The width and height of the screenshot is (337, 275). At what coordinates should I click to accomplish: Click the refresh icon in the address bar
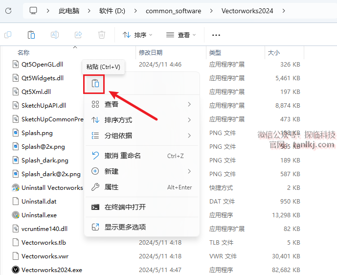[8, 11]
